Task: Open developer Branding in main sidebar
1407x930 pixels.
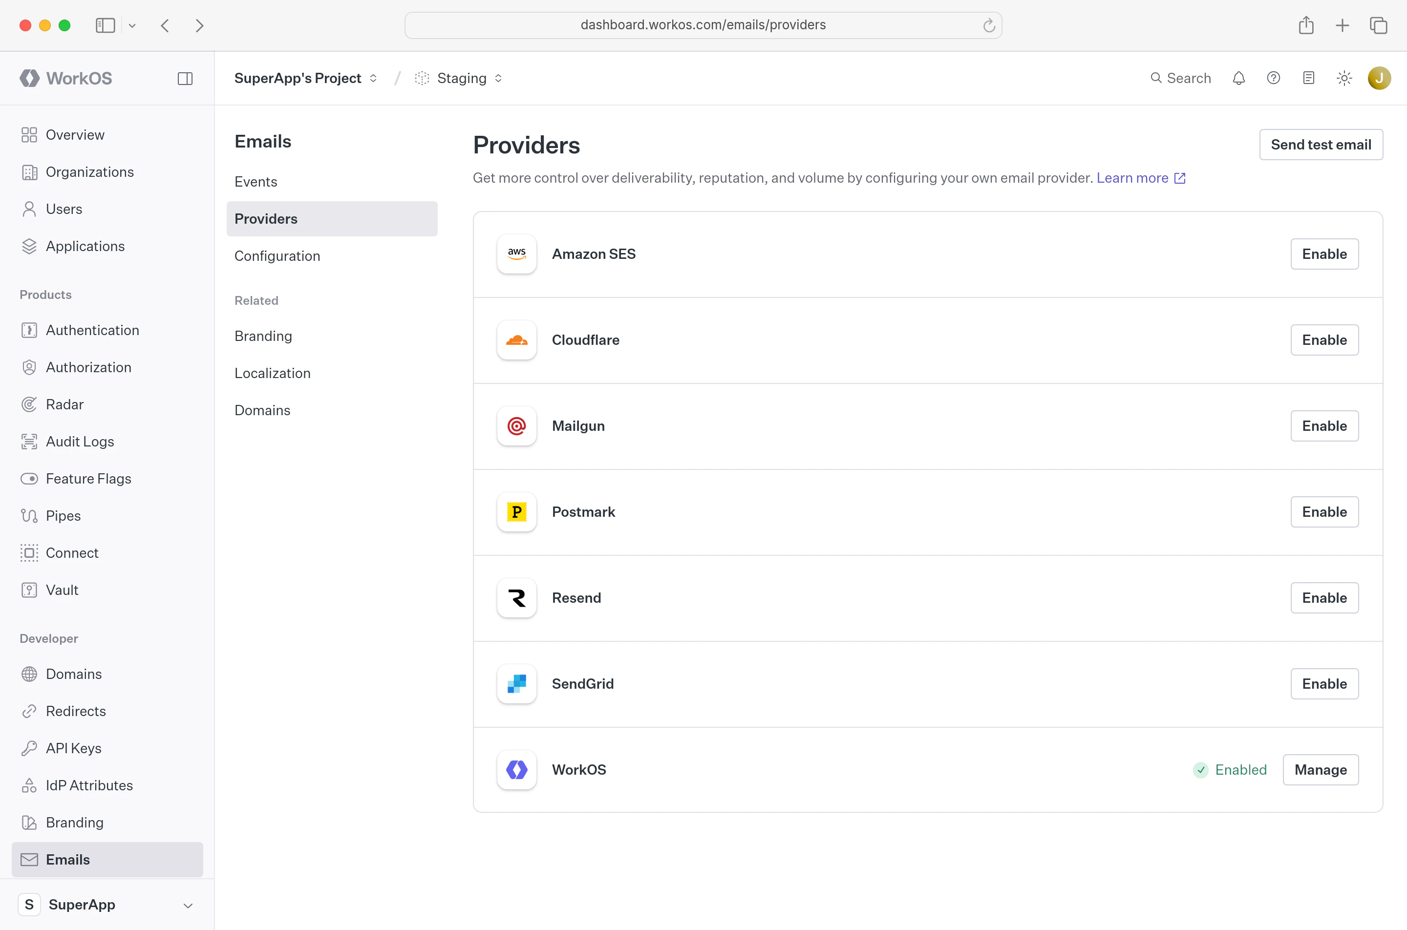Action: pos(107,823)
